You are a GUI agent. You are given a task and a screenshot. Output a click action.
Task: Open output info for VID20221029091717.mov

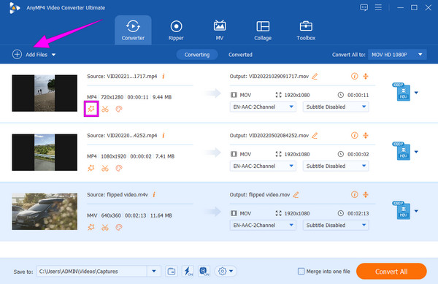[355, 76]
